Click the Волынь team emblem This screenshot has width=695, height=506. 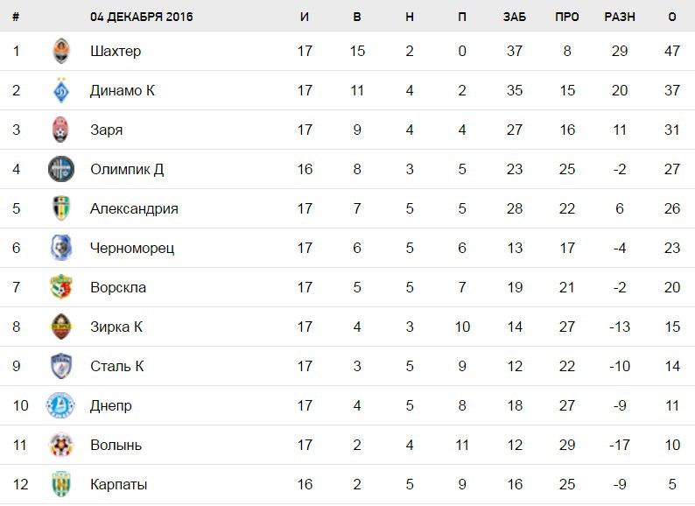(60, 445)
